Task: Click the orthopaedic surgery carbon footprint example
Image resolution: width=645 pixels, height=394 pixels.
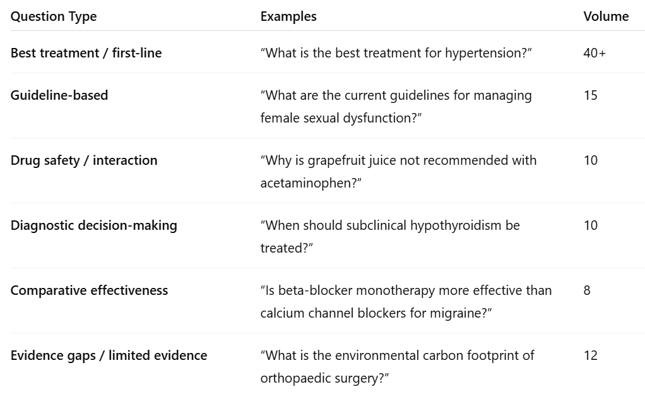Action: pos(398,367)
